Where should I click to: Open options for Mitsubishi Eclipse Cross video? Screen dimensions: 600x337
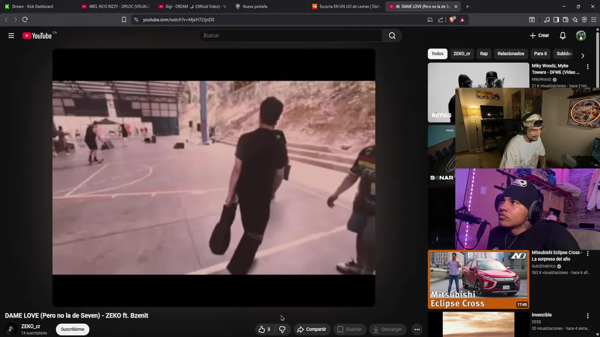(587, 254)
